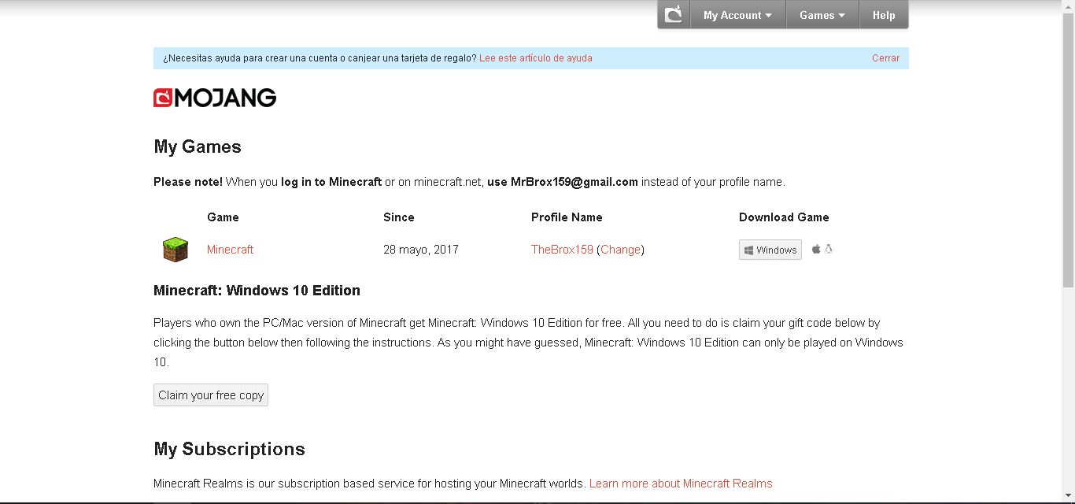Open the Minecraft game link
Screen dimensions: 1075x504
pos(230,250)
